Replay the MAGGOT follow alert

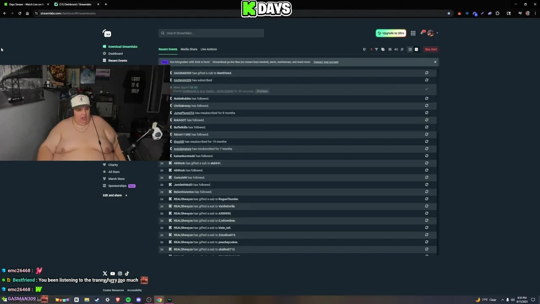pyautogui.click(x=427, y=120)
